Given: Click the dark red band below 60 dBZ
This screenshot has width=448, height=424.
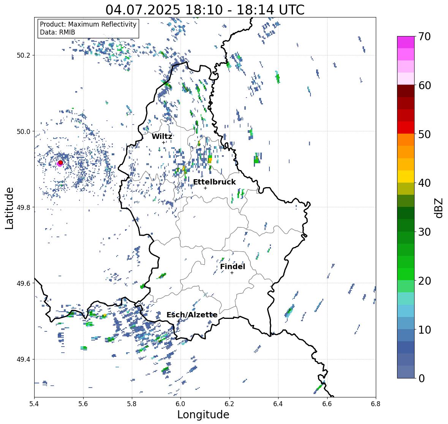Looking at the screenshot, I should tap(406, 91).
